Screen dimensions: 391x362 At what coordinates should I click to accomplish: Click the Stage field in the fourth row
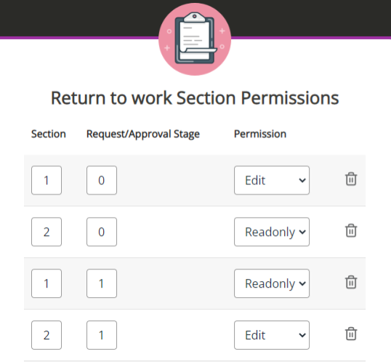(102, 335)
